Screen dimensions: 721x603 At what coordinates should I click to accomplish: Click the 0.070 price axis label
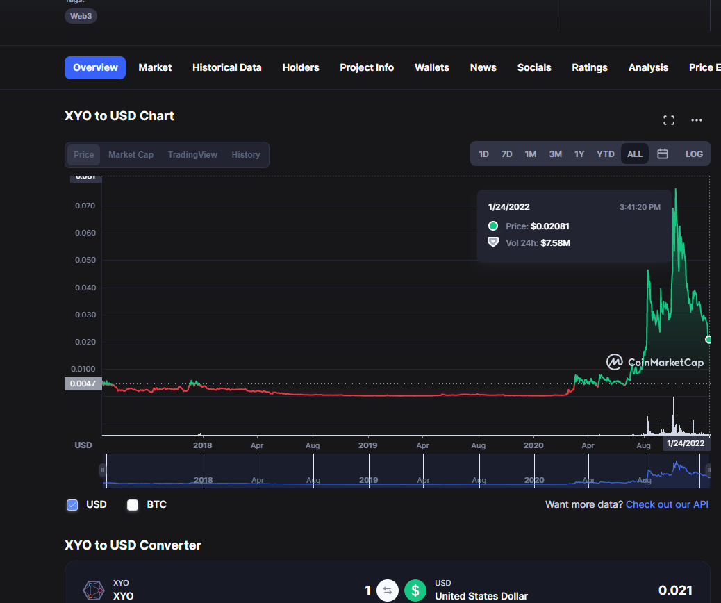click(85, 206)
